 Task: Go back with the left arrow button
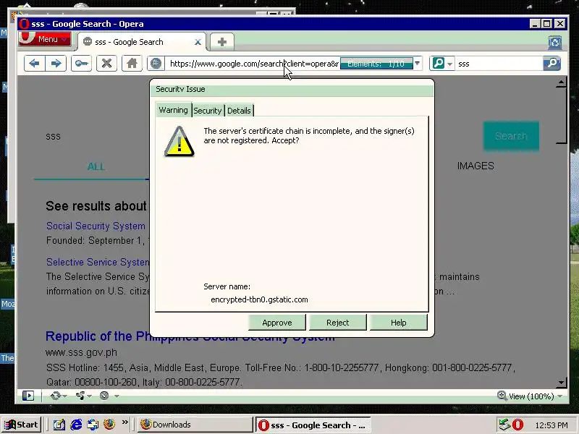[x=34, y=64]
